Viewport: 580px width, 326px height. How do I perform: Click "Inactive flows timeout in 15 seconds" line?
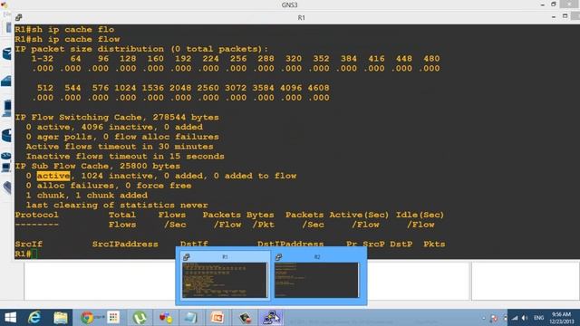pyautogui.click(x=125, y=157)
